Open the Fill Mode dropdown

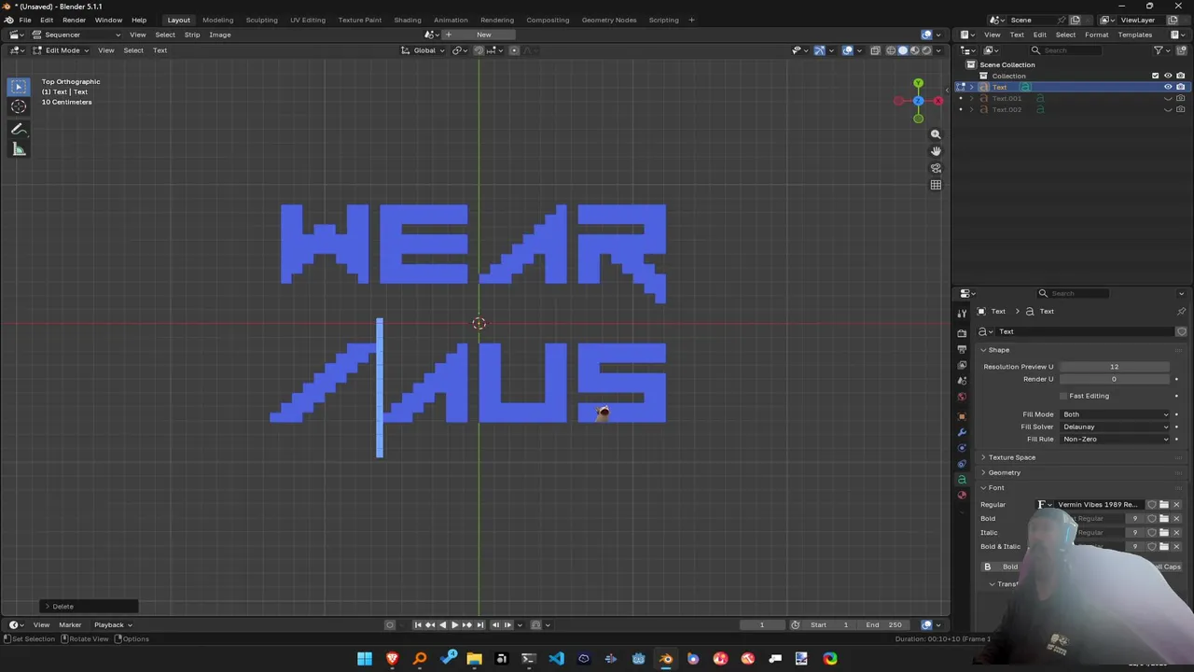click(x=1115, y=414)
